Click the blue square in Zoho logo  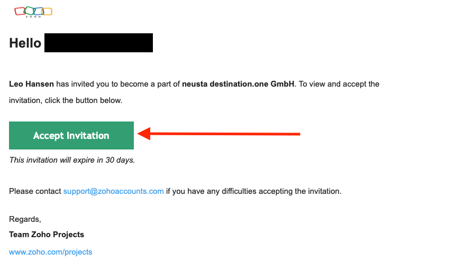[39, 11]
